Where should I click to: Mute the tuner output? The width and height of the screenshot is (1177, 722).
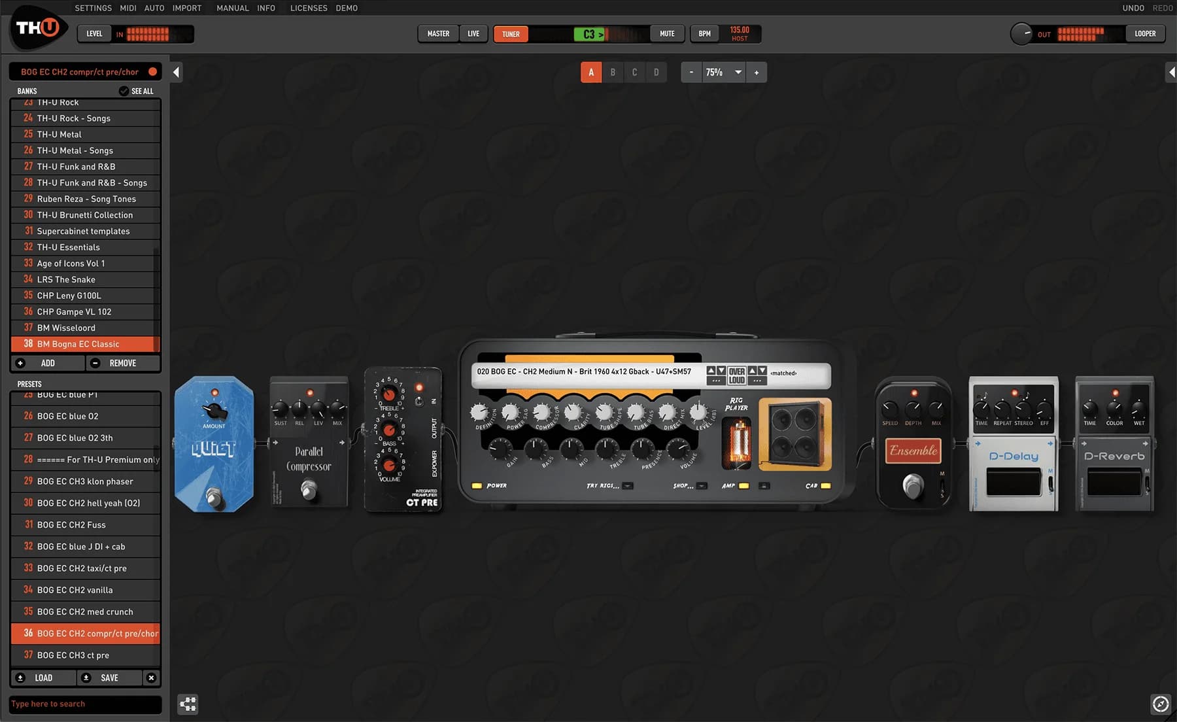tap(666, 33)
